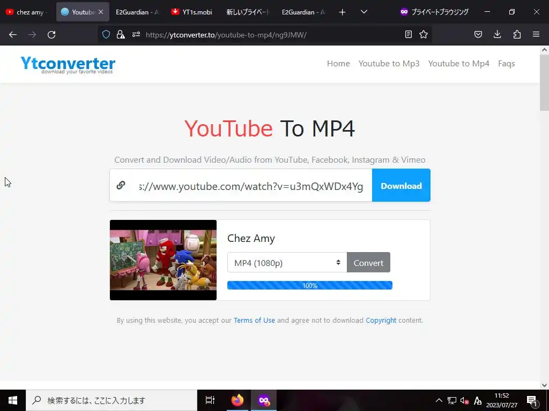Image resolution: width=549 pixels, height=411 pixels.
Task: Click the muted volume tray icon
Action: (x=465, y=400)
